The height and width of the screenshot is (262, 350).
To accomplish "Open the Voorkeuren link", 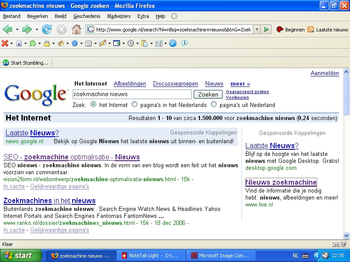I will [237, 97].
